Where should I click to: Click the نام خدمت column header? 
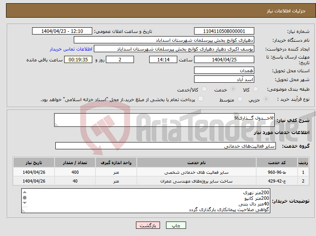coord(196,163)
